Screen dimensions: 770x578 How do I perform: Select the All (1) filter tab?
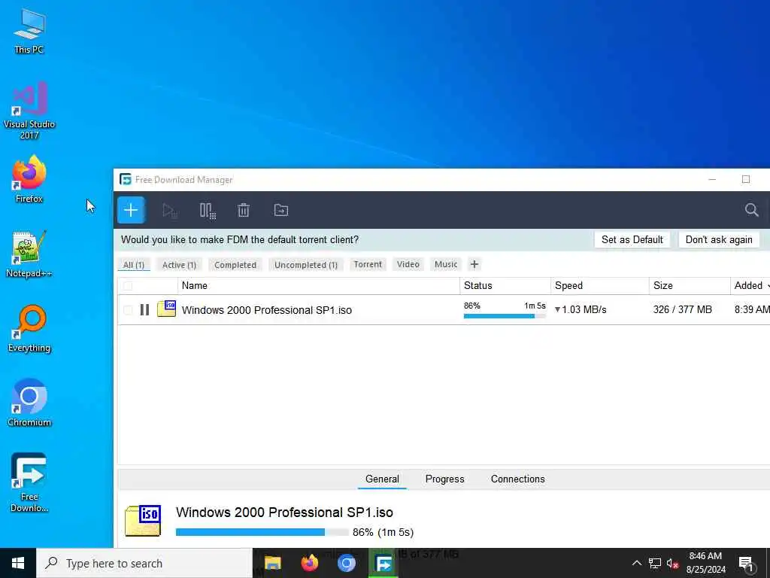tap(134, 265)
